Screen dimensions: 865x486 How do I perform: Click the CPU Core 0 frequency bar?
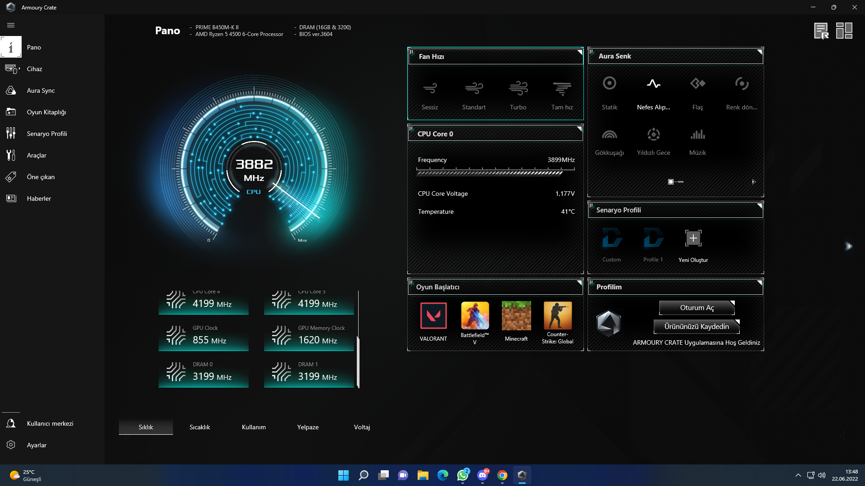[x=496, y=171]
